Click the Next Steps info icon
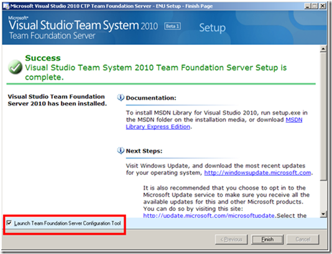 point(121,151)
